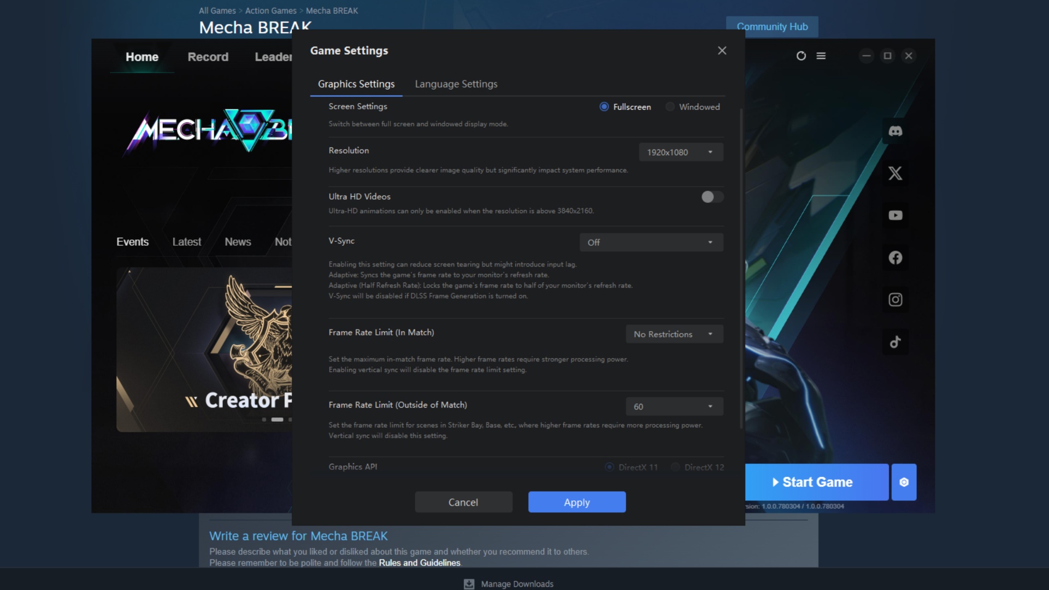1049x590 pixels.
Task: Switch to Language Settings tab
Action: [x=456, y=84]
